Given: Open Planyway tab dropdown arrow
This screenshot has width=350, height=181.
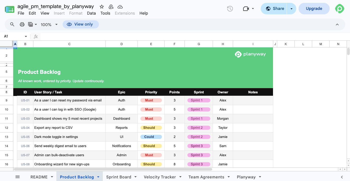Looking at the screenshot, I should point(260,177).
